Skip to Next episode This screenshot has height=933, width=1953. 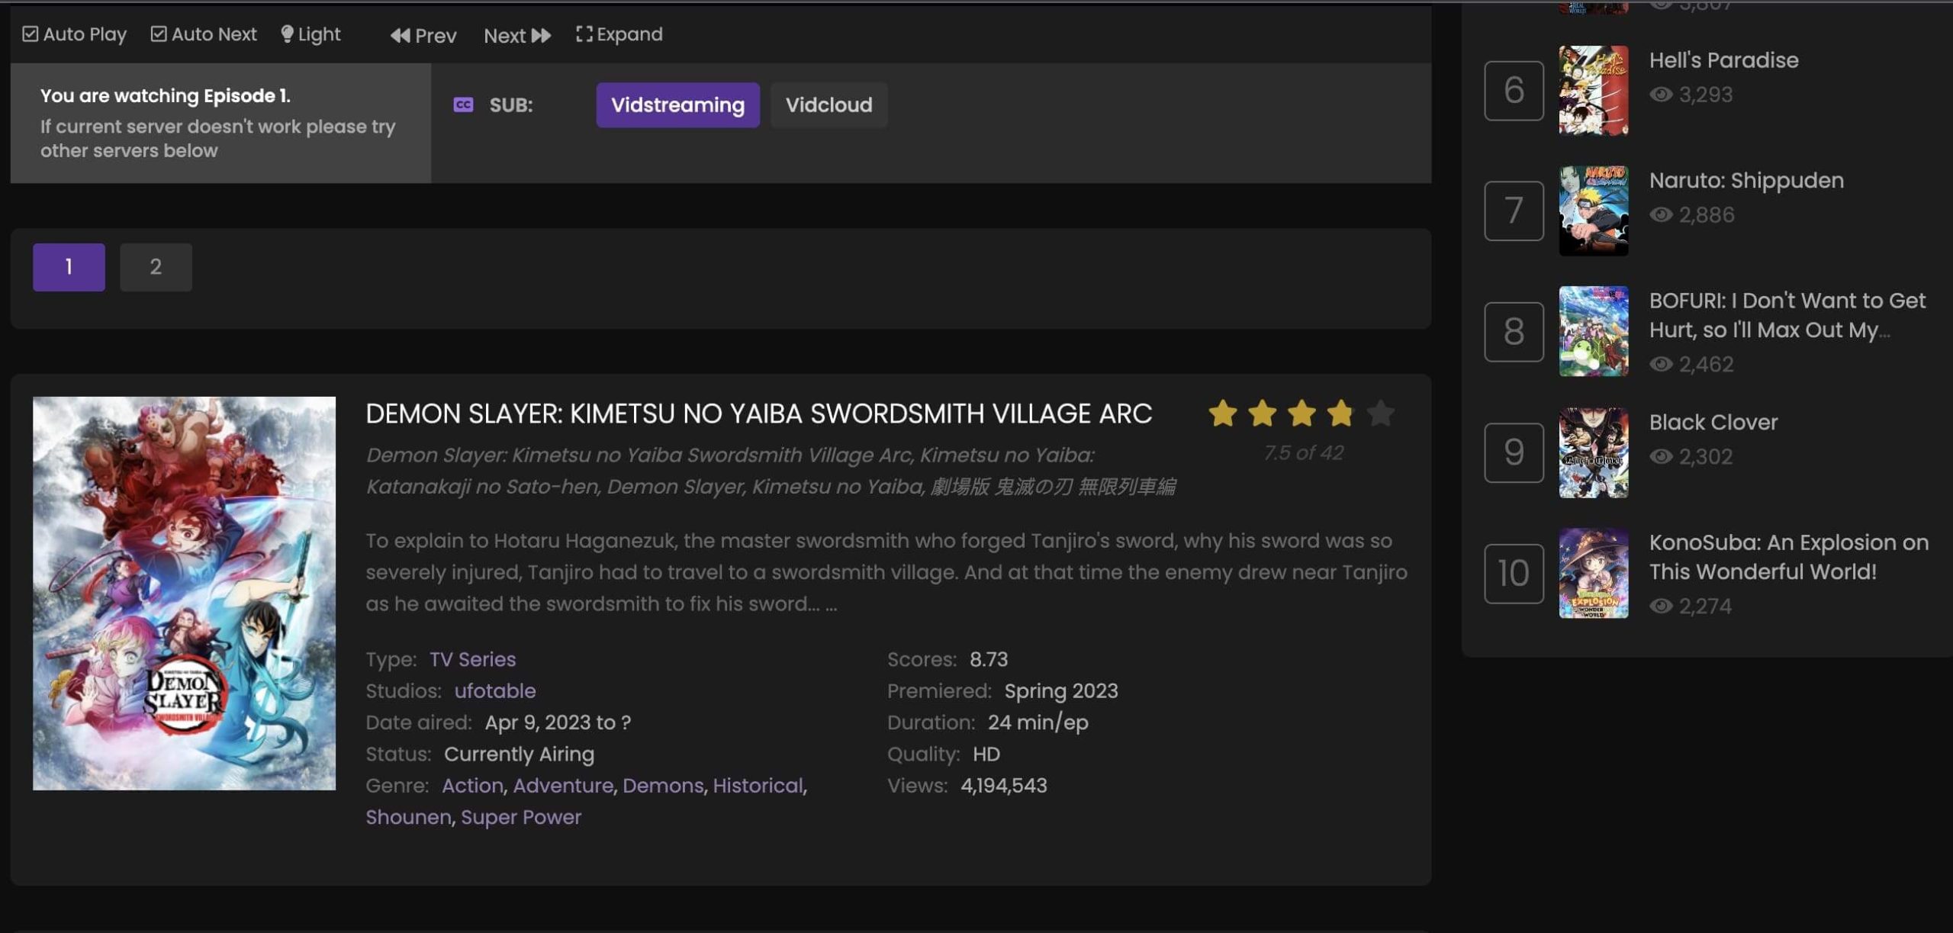516,35
